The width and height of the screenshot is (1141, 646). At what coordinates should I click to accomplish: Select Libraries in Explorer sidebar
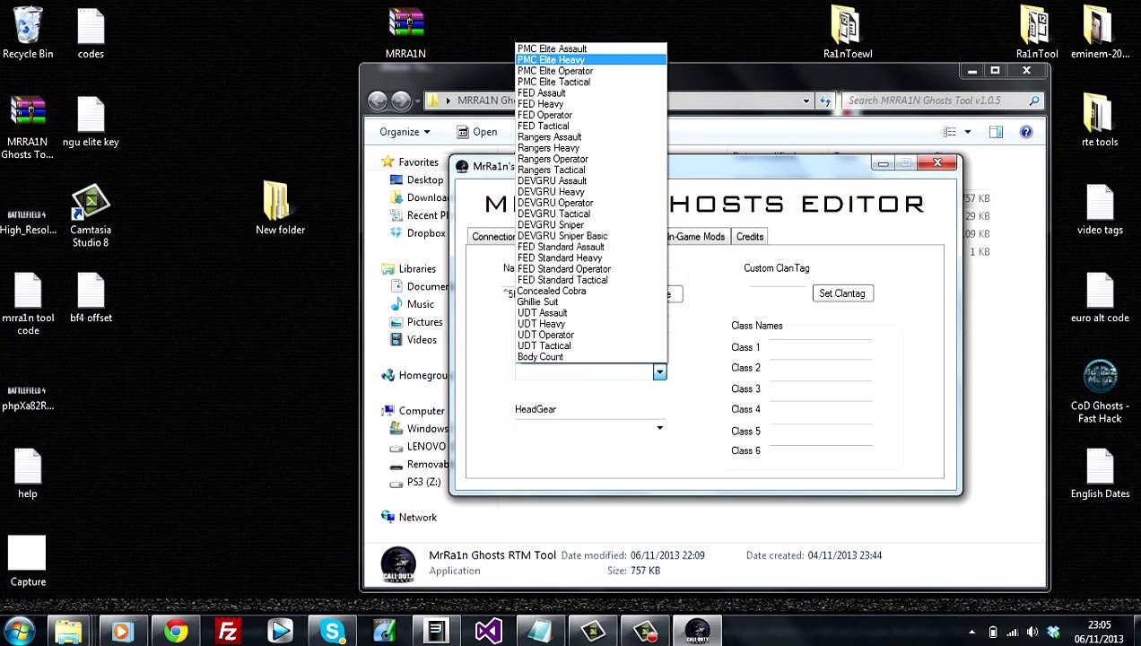[409, 269]
